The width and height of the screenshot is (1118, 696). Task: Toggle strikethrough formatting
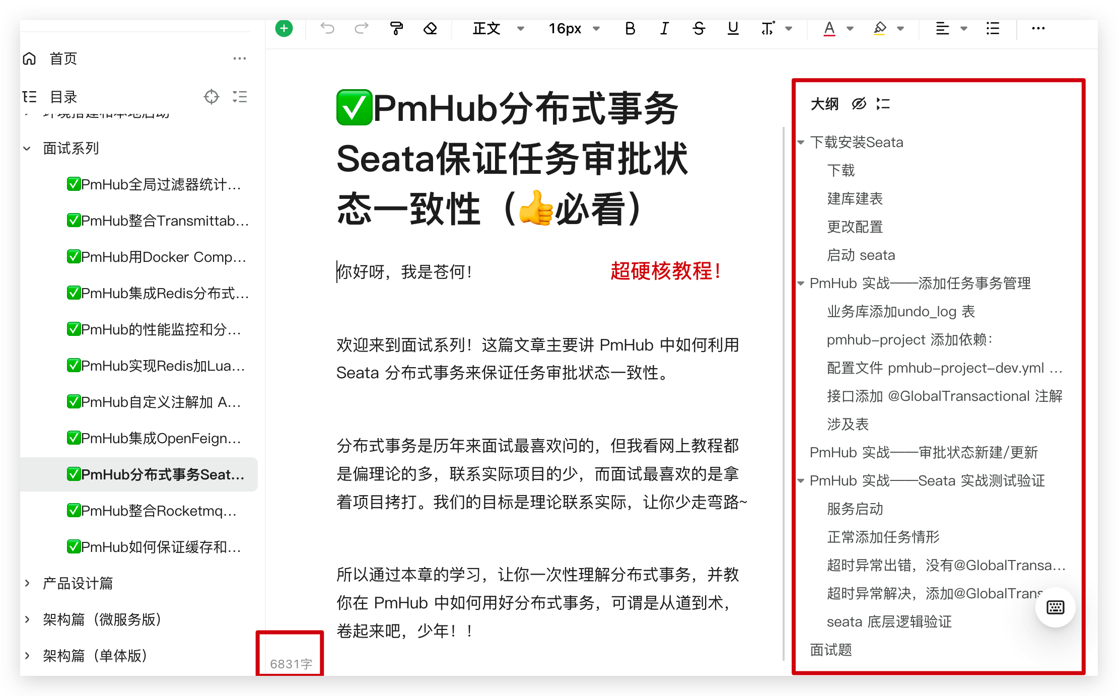point(698,28)
